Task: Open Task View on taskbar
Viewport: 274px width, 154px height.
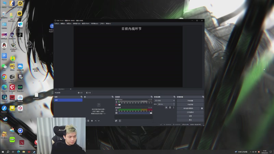Action: pos(13,152)
